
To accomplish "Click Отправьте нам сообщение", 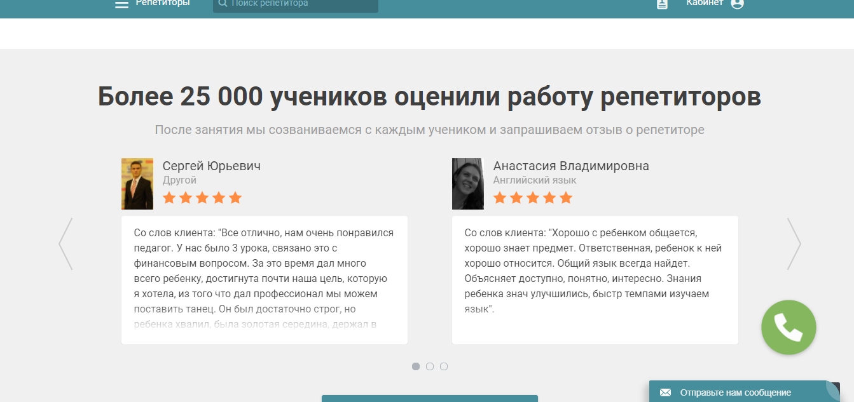I will (x=738, y=393).
